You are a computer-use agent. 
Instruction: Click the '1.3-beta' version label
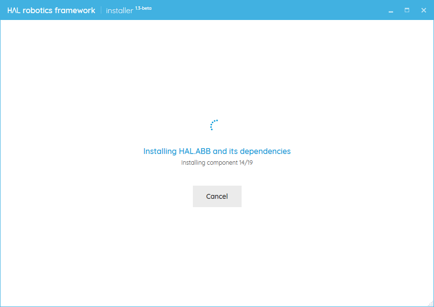143,8
